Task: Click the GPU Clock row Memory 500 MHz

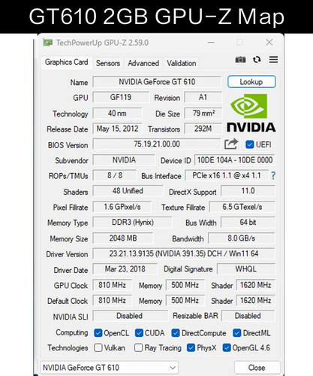Action: tap(185, 285)
